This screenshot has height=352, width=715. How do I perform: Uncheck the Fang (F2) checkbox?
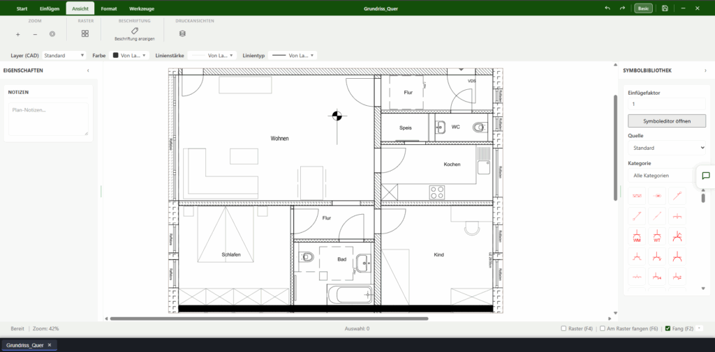[x=668, y=328]
